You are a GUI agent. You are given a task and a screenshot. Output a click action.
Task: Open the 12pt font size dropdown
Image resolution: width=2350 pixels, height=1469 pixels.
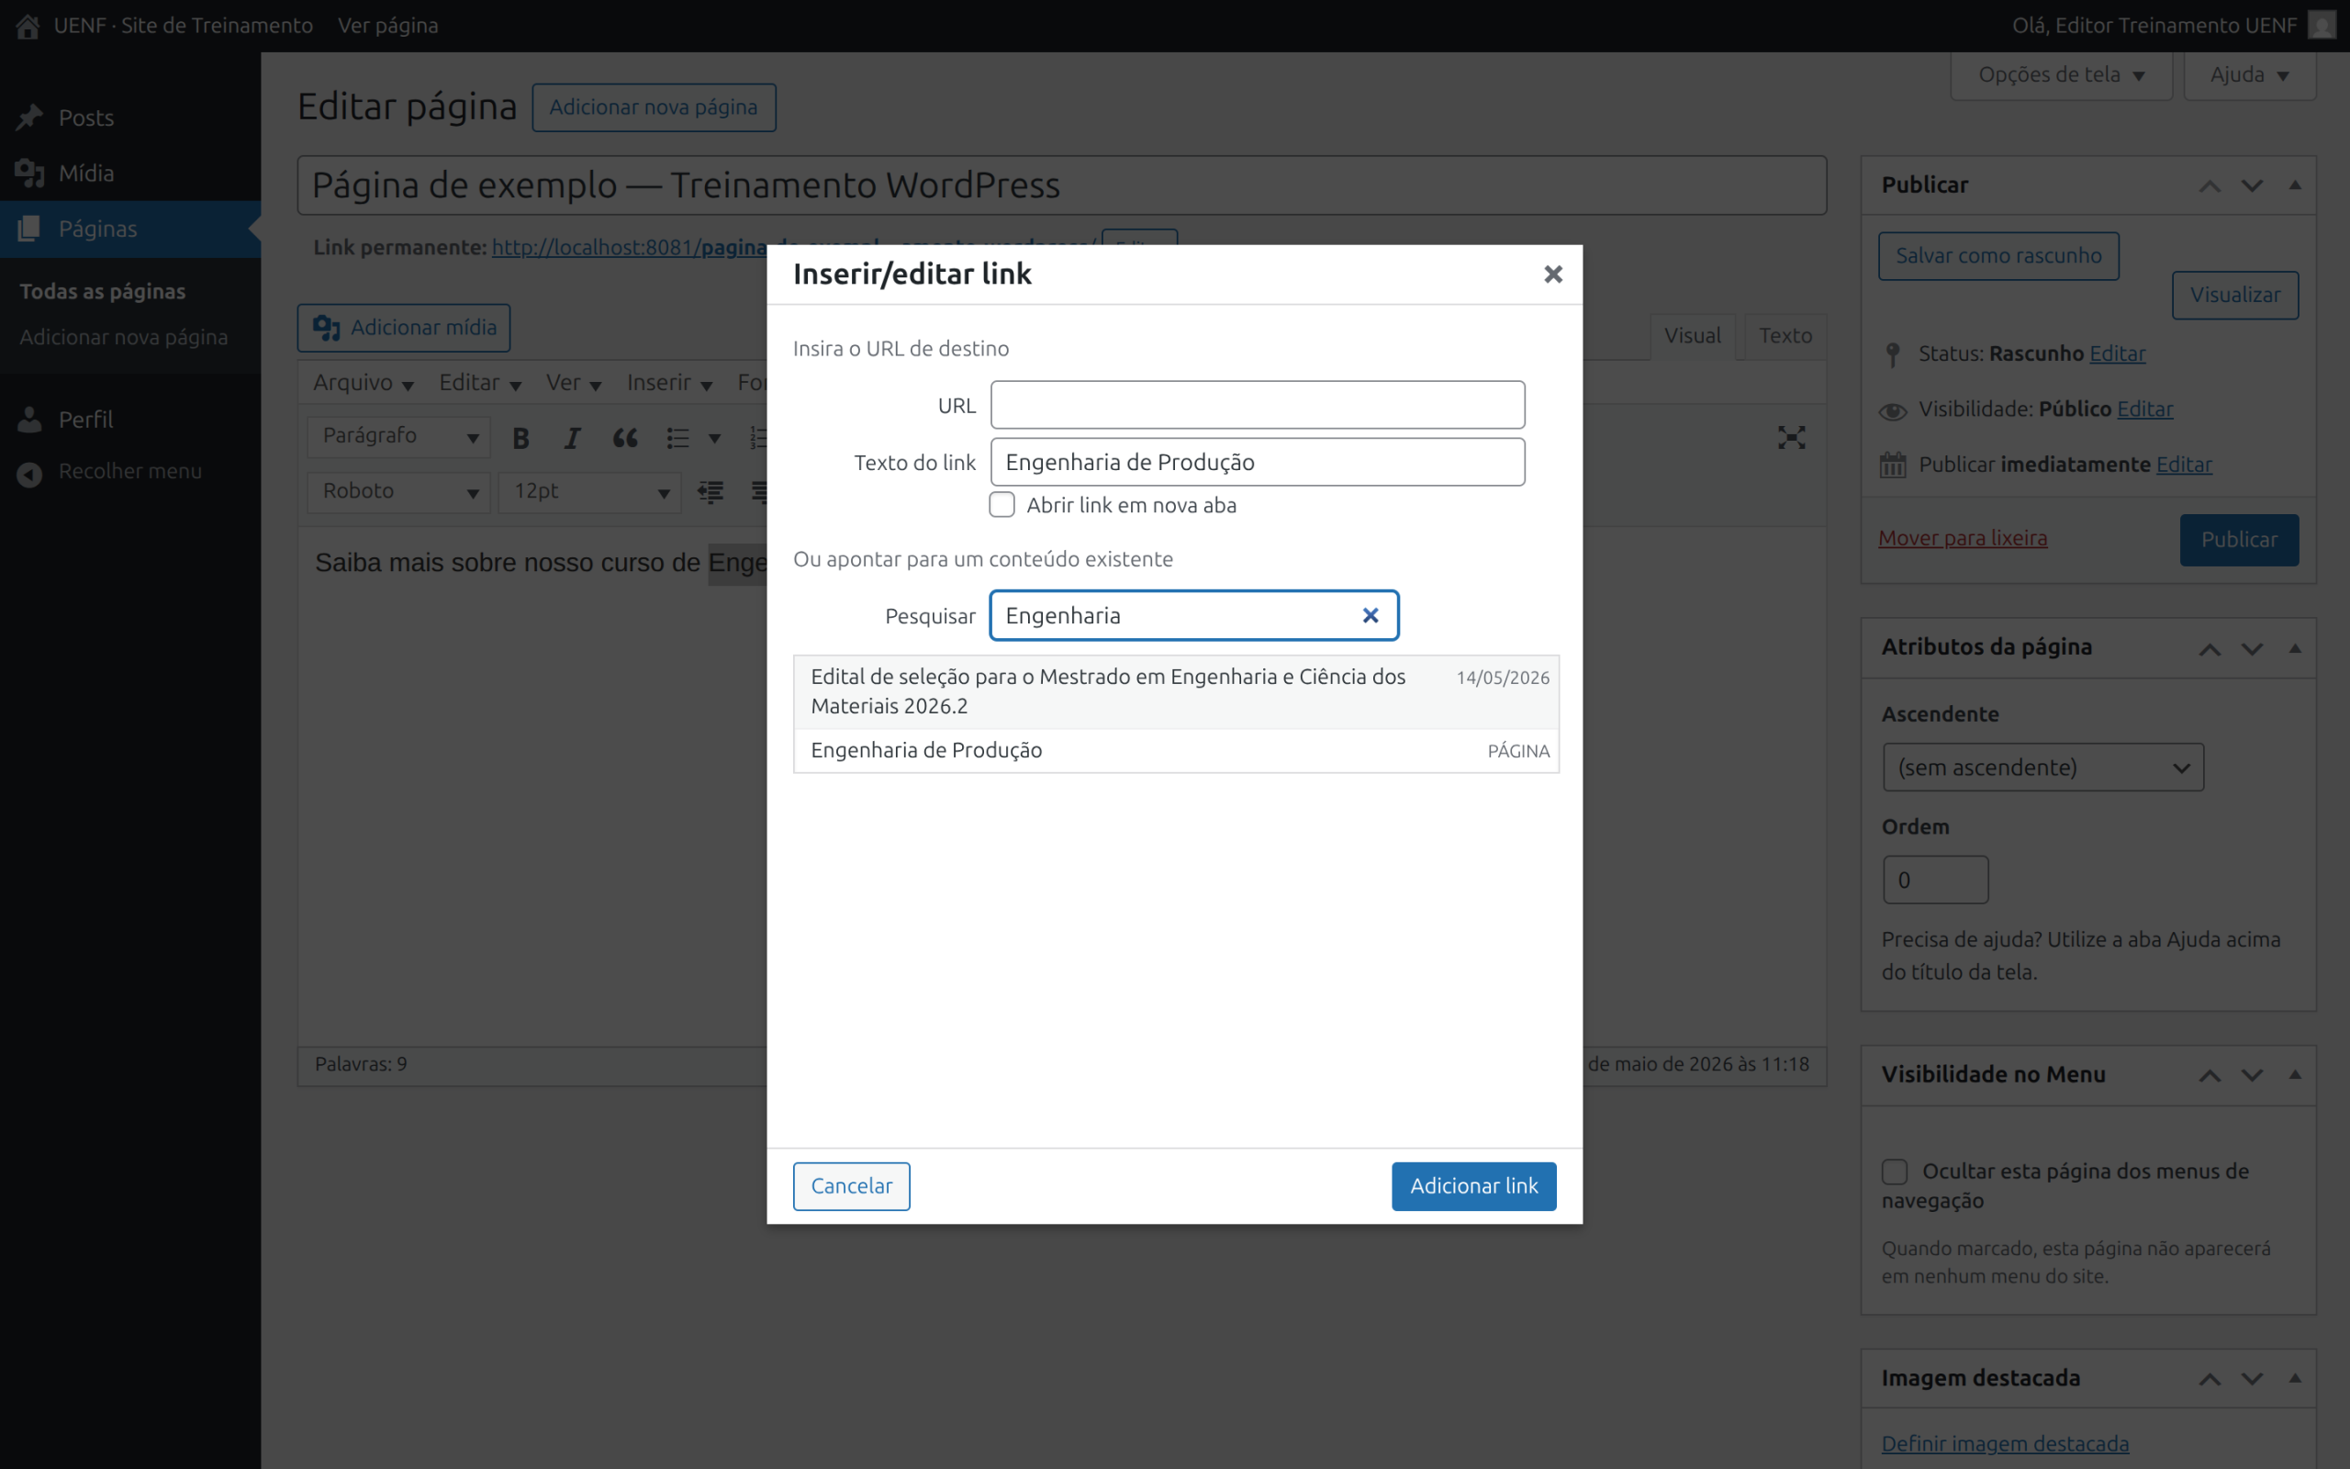[x=589, y=493]
